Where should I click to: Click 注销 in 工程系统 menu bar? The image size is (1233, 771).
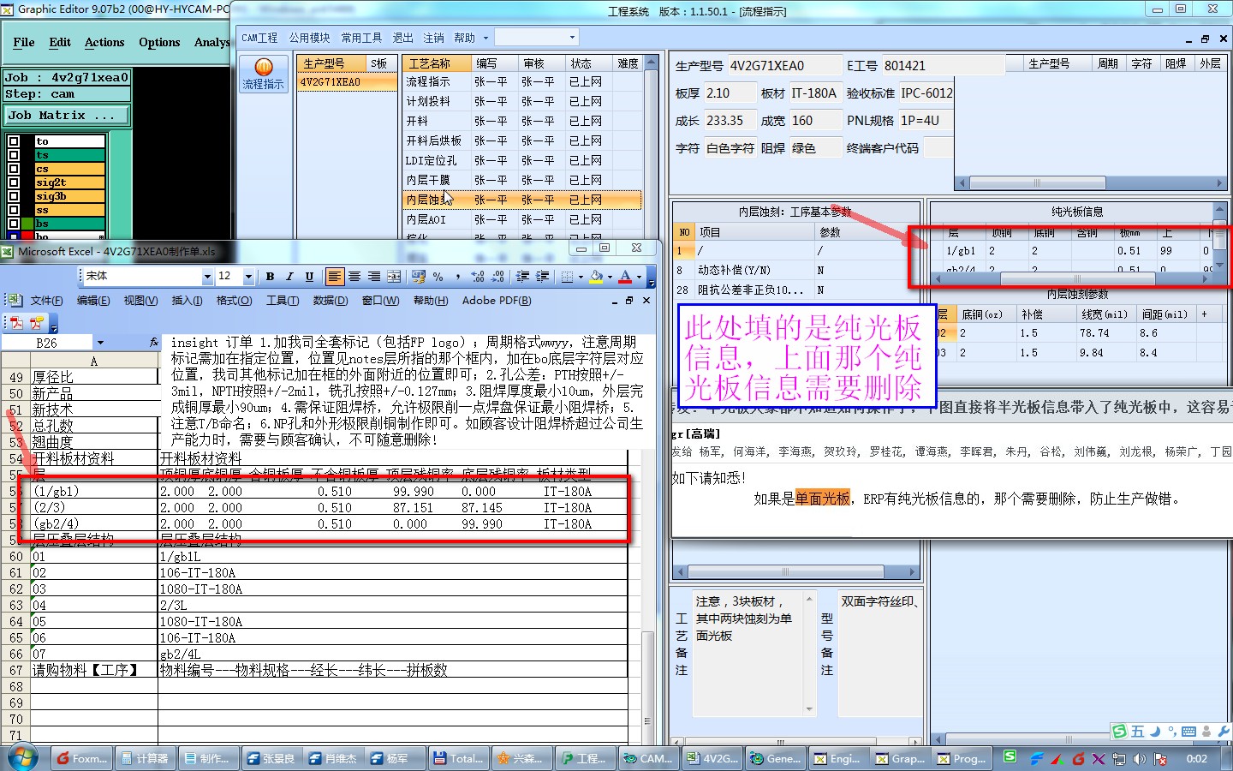click(x=433, y=38)
